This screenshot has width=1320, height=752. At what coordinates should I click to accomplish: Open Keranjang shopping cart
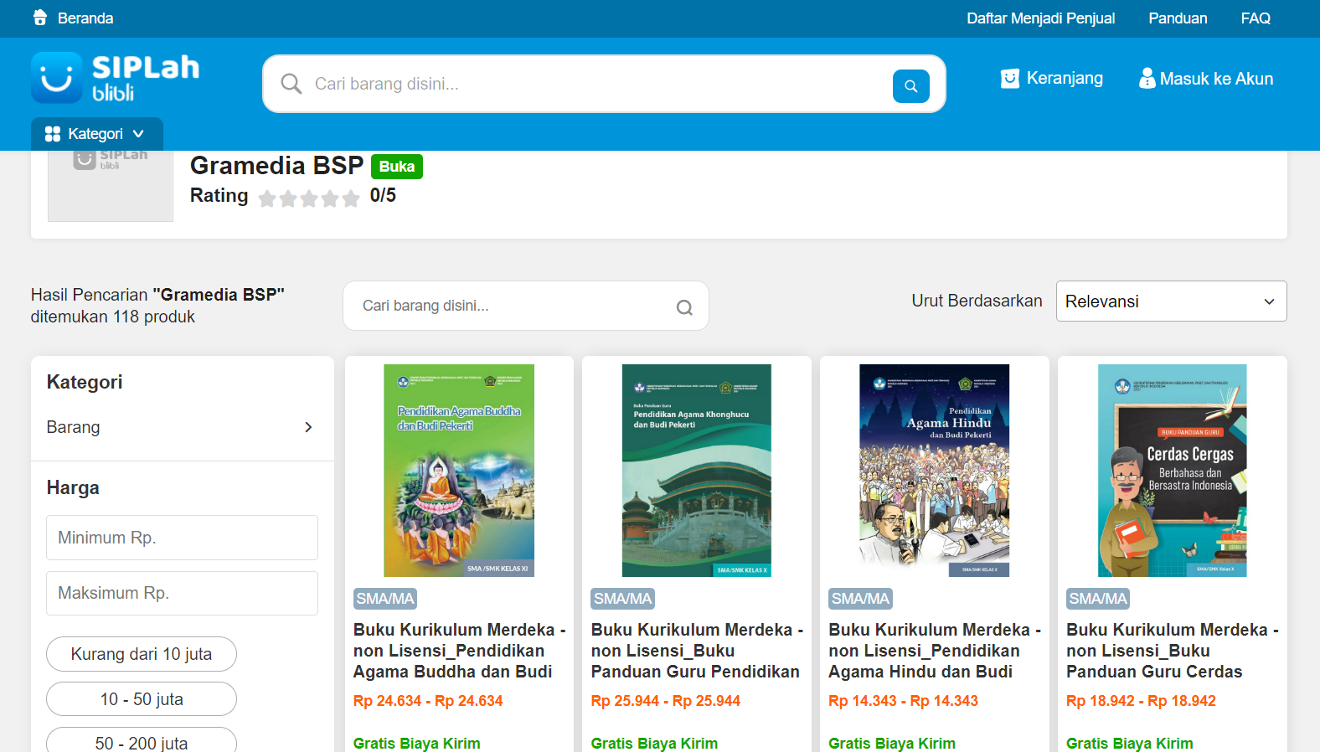coord(1065,78)
